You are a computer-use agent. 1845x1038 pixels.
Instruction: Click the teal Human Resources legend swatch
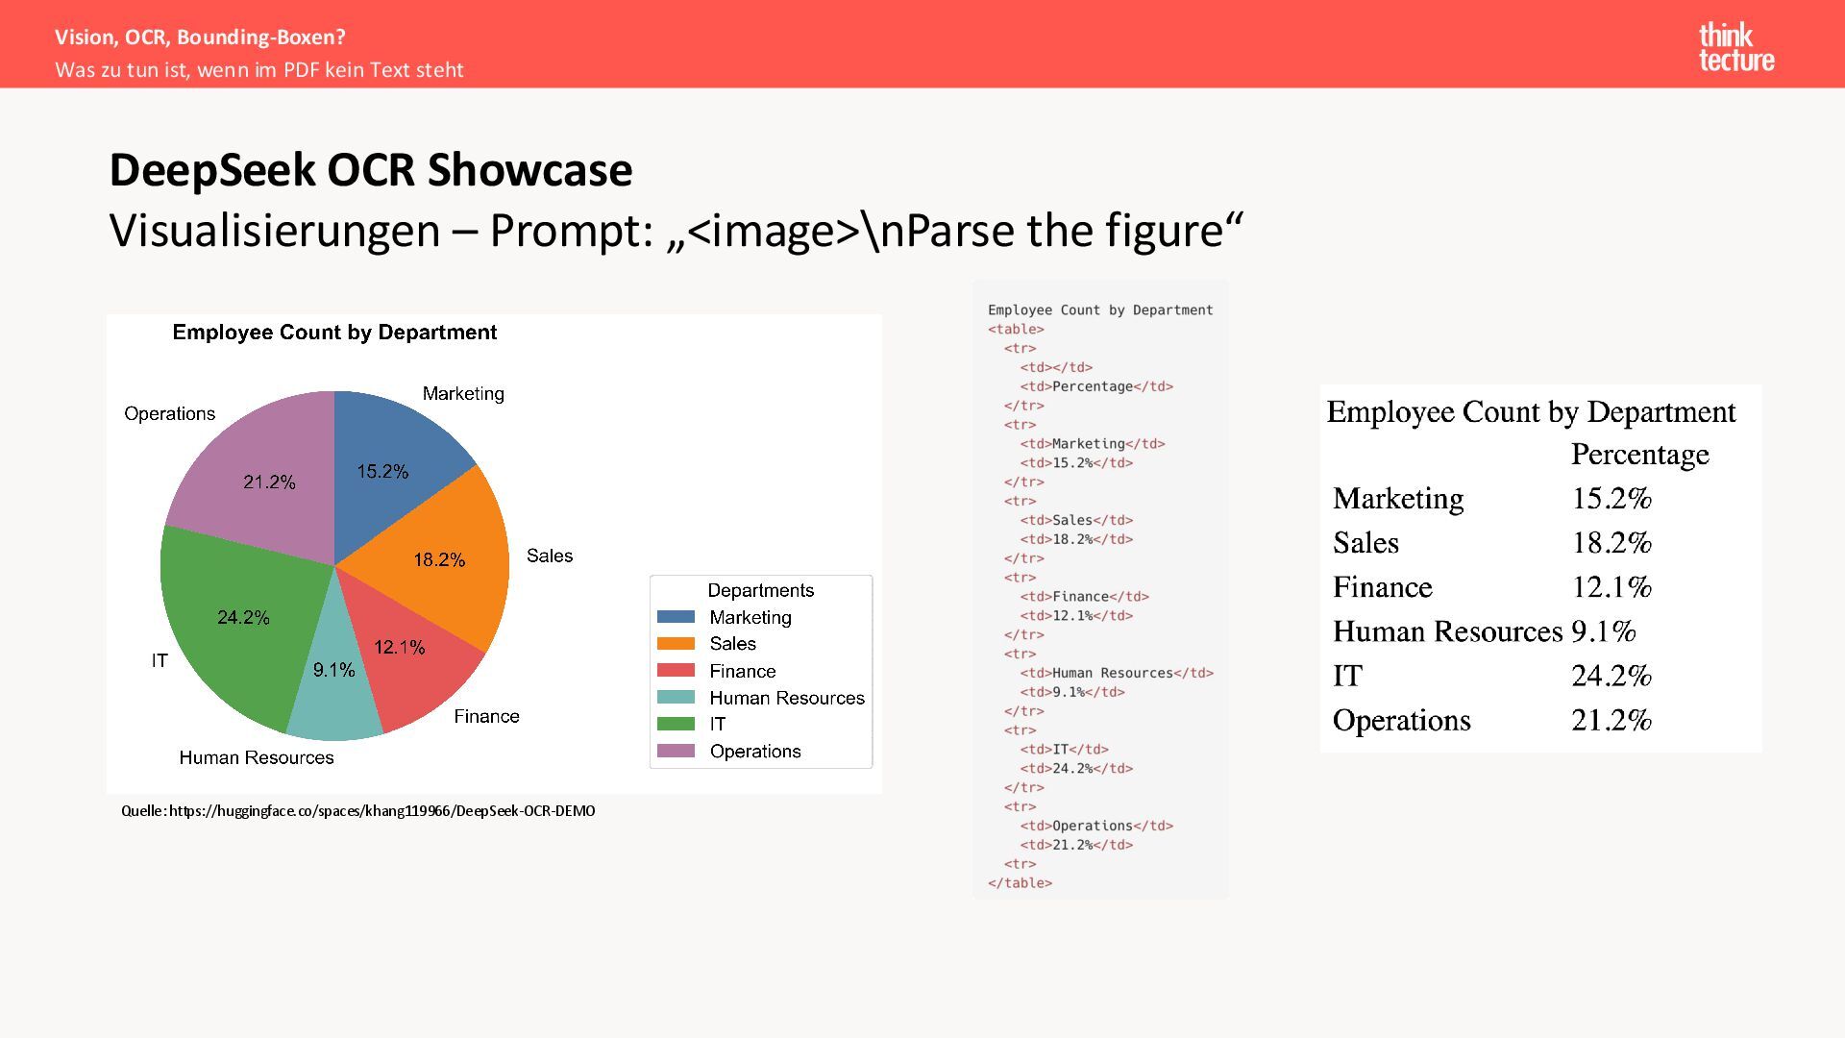click(x=676, y=698)
